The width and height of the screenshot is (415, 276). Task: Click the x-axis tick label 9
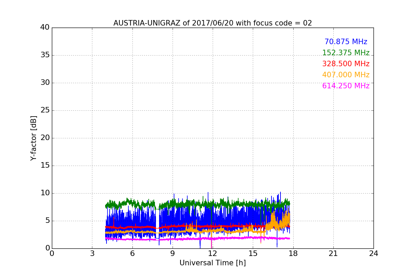[x=173, y=254]
